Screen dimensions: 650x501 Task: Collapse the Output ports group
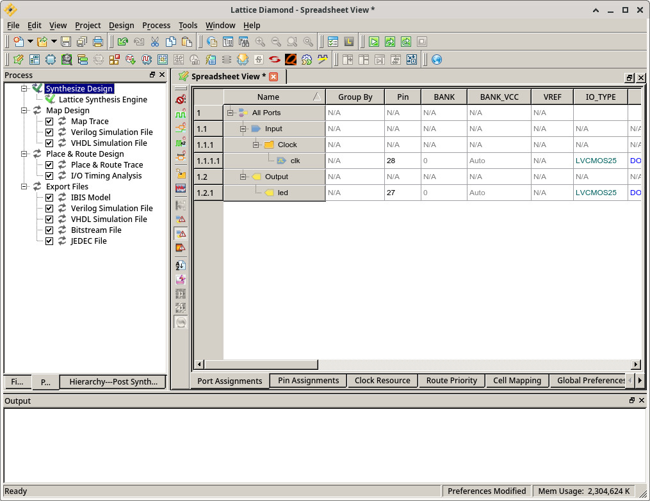243,177
